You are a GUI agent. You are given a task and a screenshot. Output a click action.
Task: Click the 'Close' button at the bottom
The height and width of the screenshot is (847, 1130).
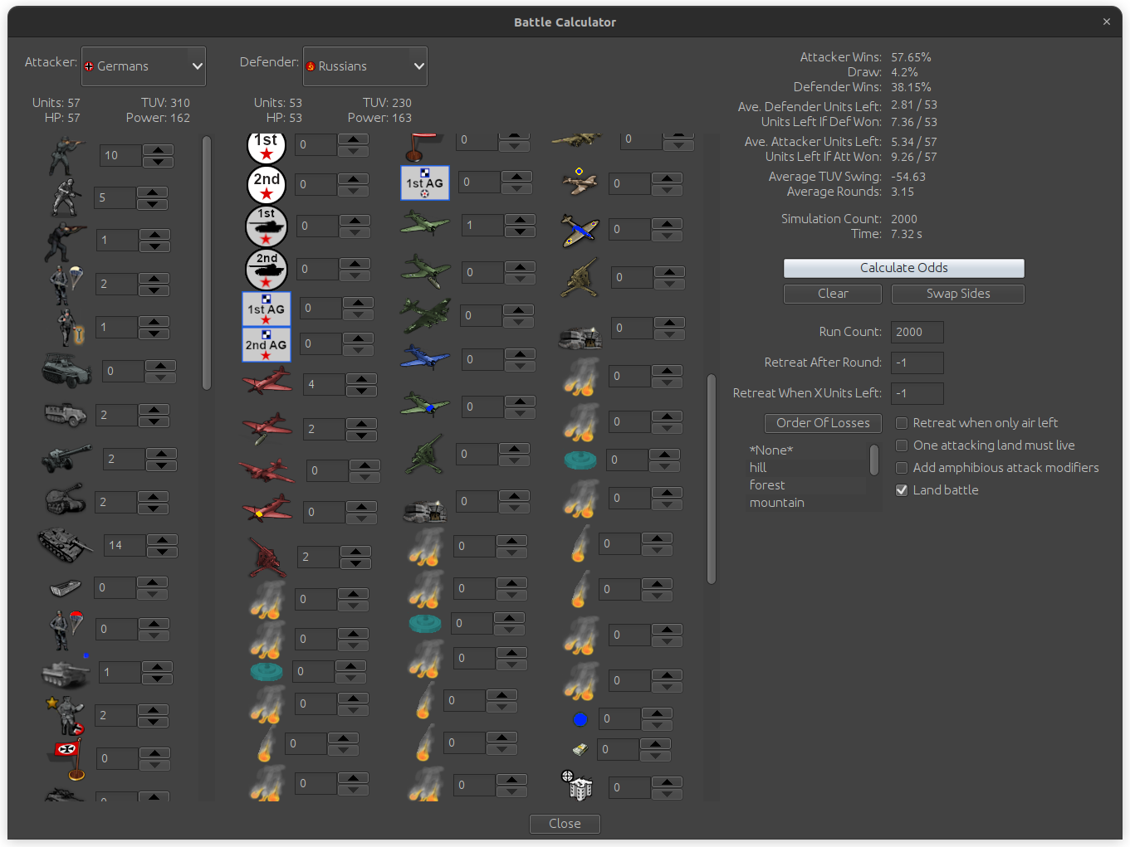pyautogui.click(x=565, y=824)
